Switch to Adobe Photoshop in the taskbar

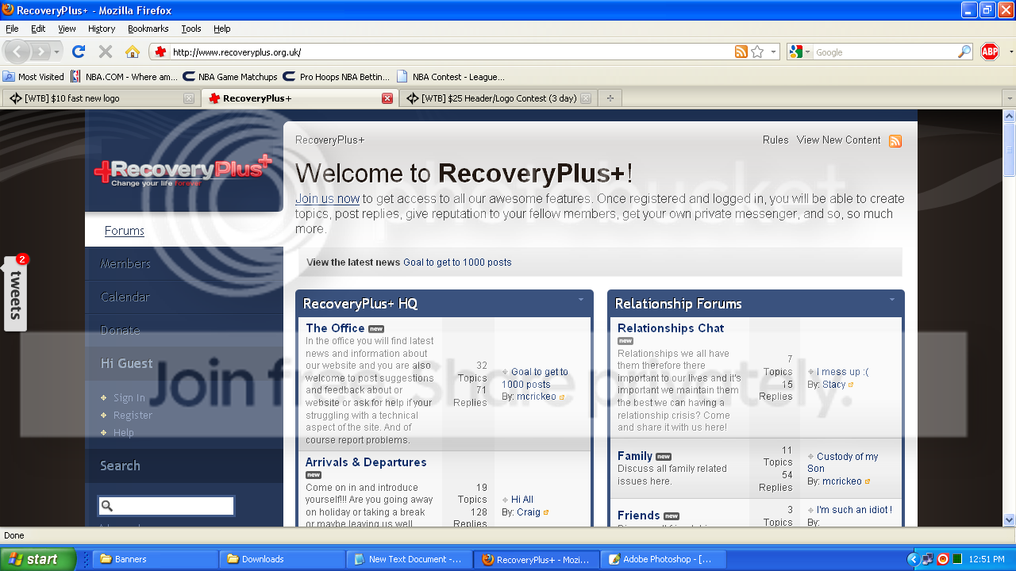(663, 559)
